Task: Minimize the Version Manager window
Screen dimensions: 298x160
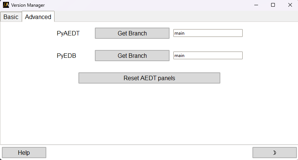Action: tap(256, 5)
